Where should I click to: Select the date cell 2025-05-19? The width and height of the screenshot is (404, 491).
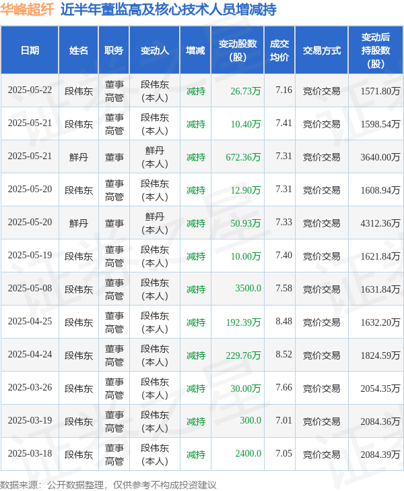pyautogui.click(x=30, y=255)
